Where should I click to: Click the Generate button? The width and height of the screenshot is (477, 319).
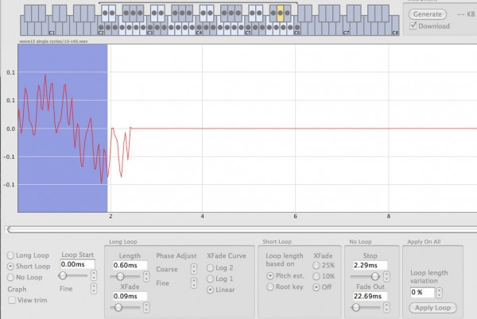click(427, 14)
